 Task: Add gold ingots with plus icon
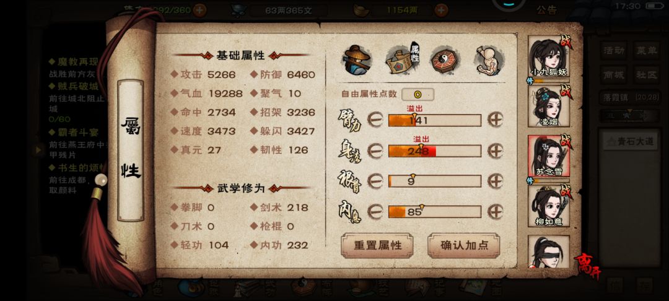point(441,10)
